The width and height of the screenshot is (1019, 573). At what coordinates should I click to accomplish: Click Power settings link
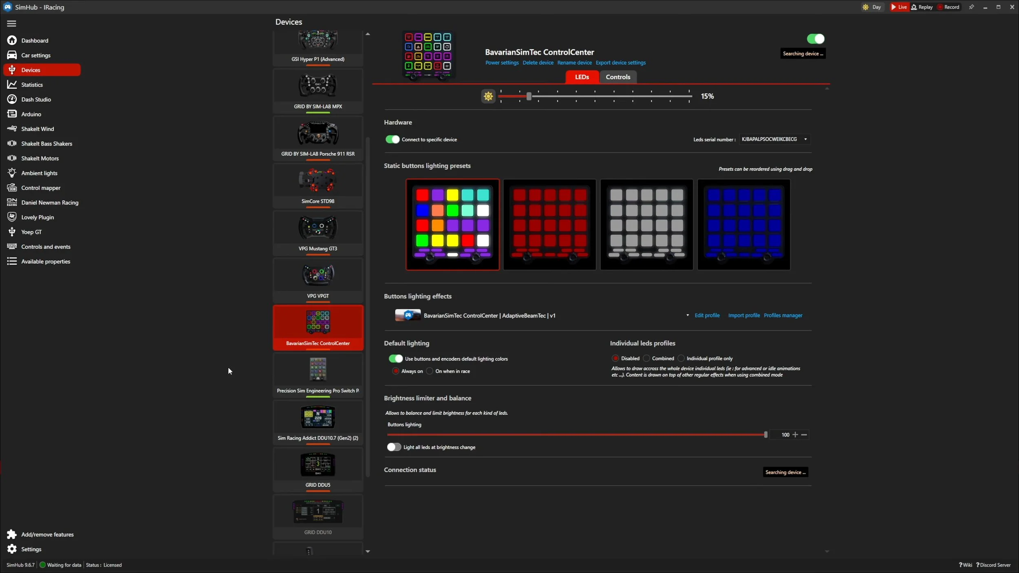[502, 63]
